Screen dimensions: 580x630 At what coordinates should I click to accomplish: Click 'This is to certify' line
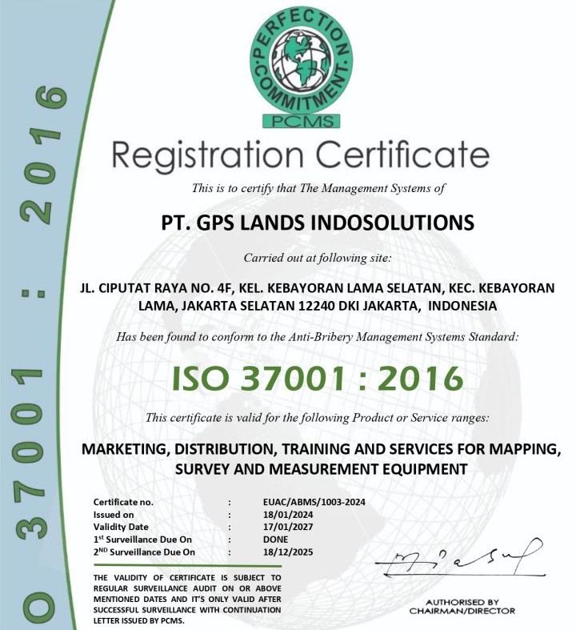pos(318,188)
